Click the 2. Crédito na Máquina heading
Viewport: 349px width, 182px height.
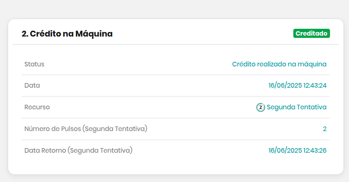point(67,34)
